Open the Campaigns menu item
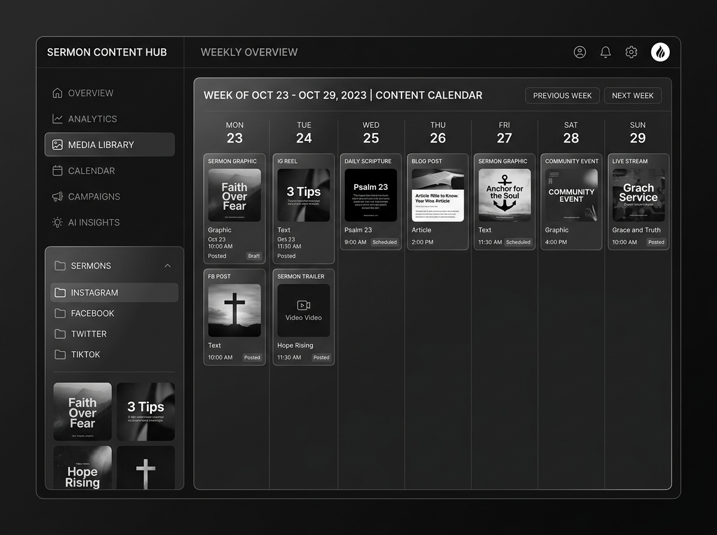717x535 pixels. click(109, 196)
